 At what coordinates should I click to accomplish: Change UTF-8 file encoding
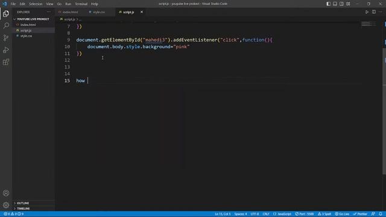coord(255,214)
